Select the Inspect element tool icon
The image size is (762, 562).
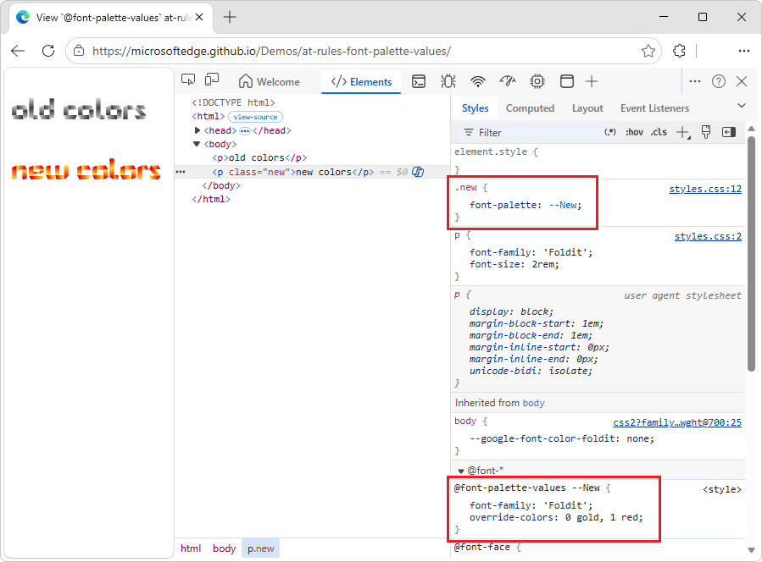[x=188, y=80]
